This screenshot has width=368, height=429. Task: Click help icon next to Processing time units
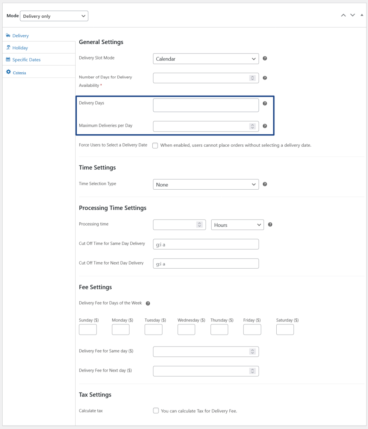(270, 225)
